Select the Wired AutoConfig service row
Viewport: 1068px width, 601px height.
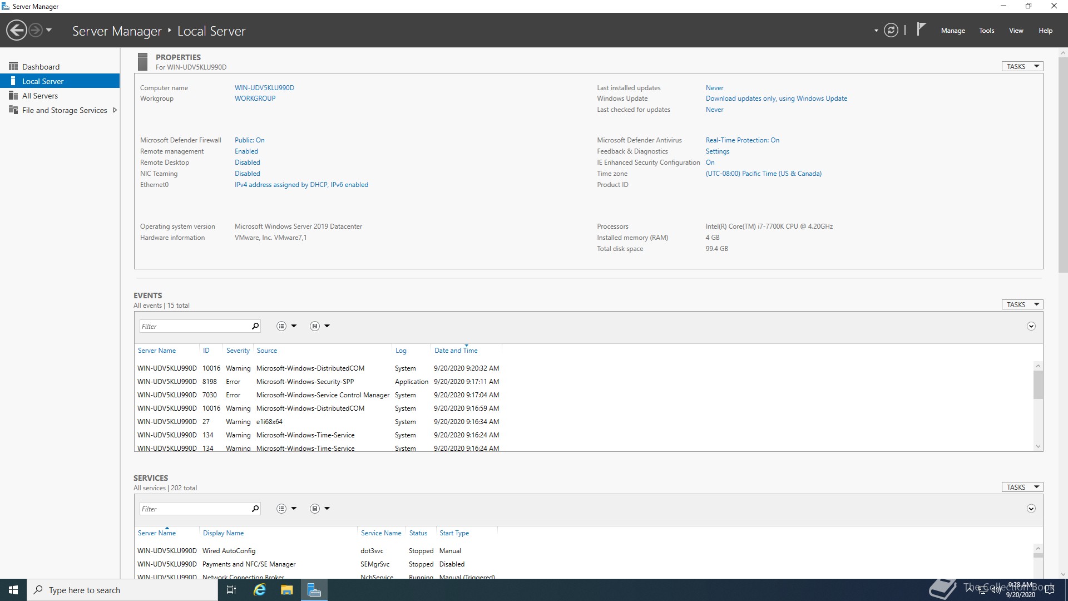316,551
